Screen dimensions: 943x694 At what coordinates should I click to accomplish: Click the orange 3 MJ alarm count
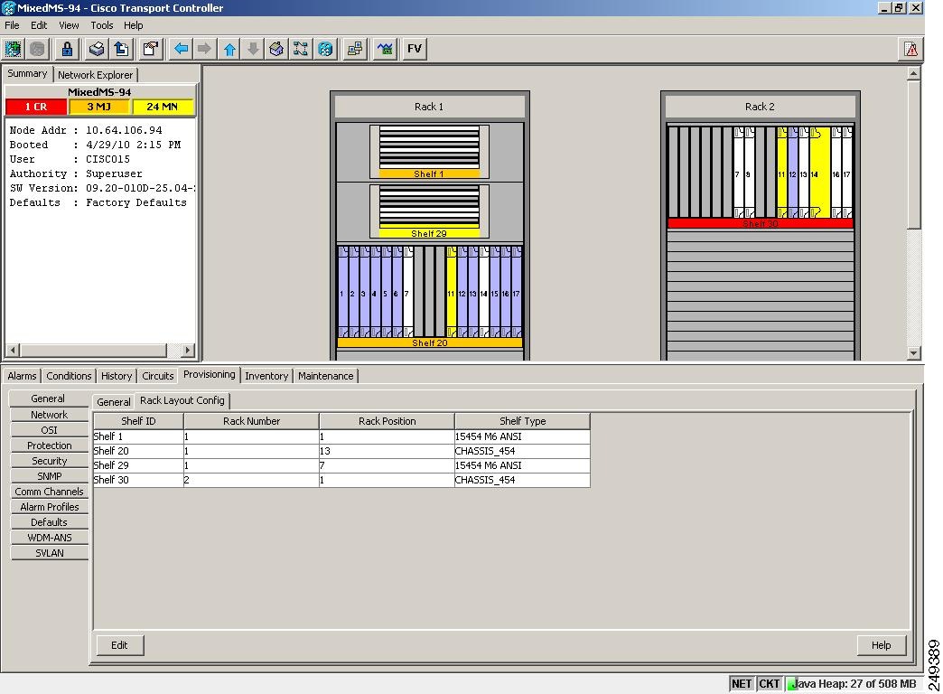click(98, 107)
